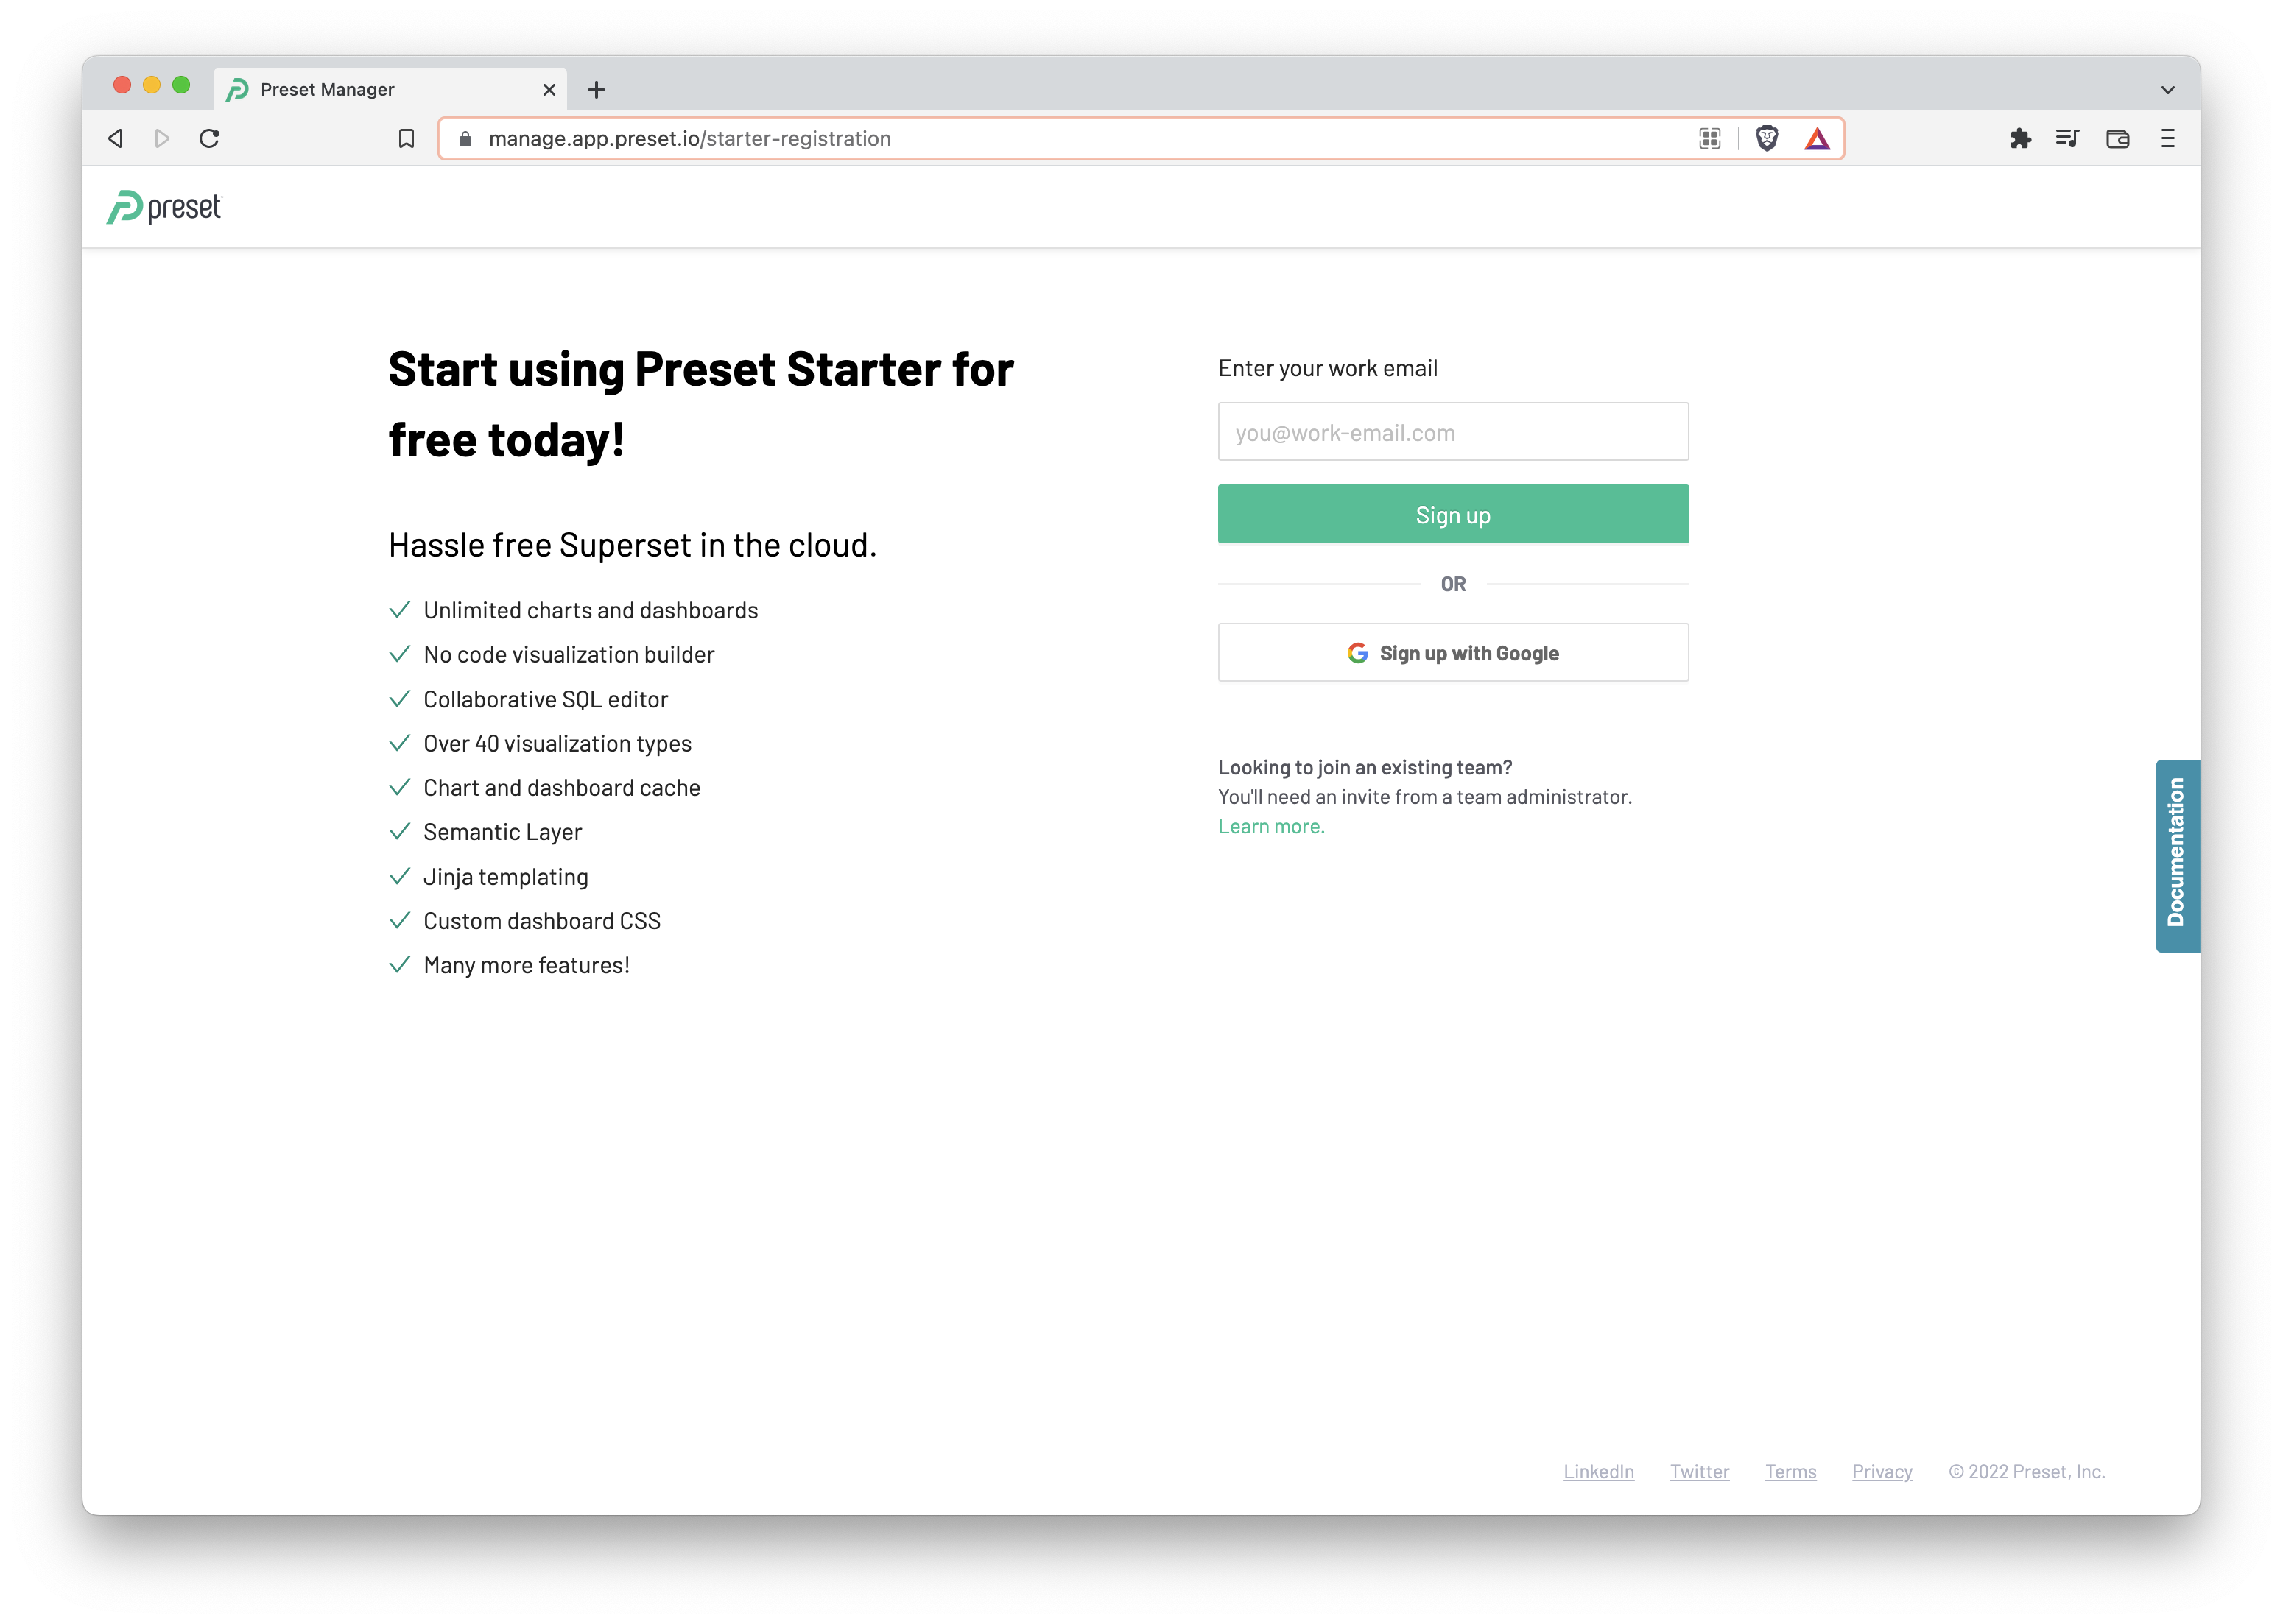Reload the registration page
This screenshot has height=1624, width=2283.
click(x=210, y=138)
